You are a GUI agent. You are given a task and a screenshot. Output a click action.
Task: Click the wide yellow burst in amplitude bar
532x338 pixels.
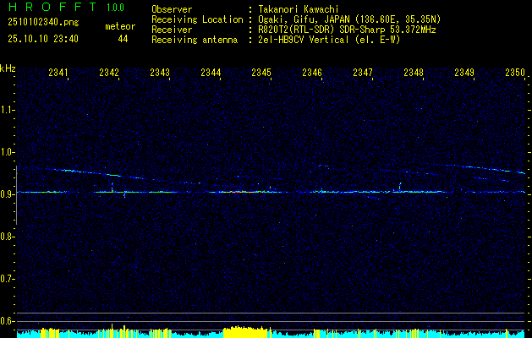pyautogui.click(x=245, y=331)
